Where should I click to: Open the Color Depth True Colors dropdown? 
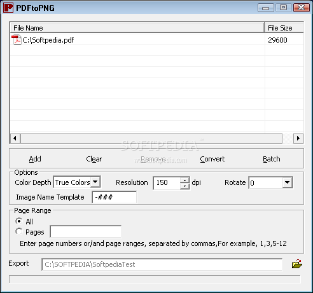95,182
